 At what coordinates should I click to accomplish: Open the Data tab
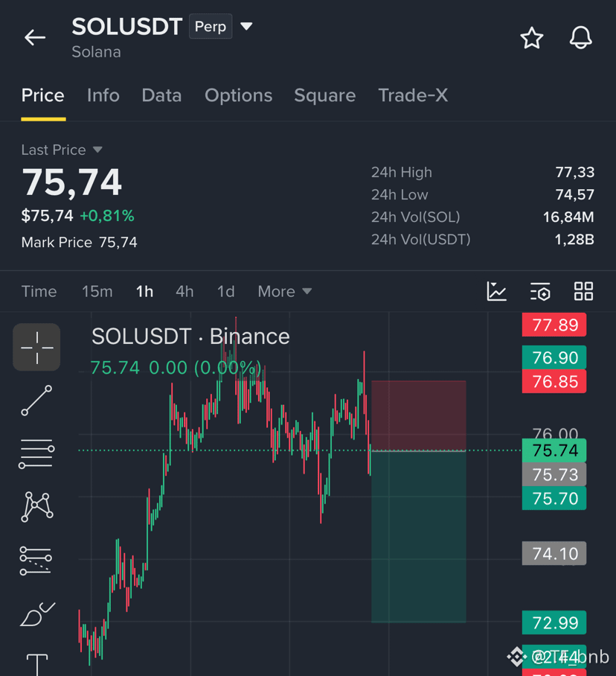(161, 95)
